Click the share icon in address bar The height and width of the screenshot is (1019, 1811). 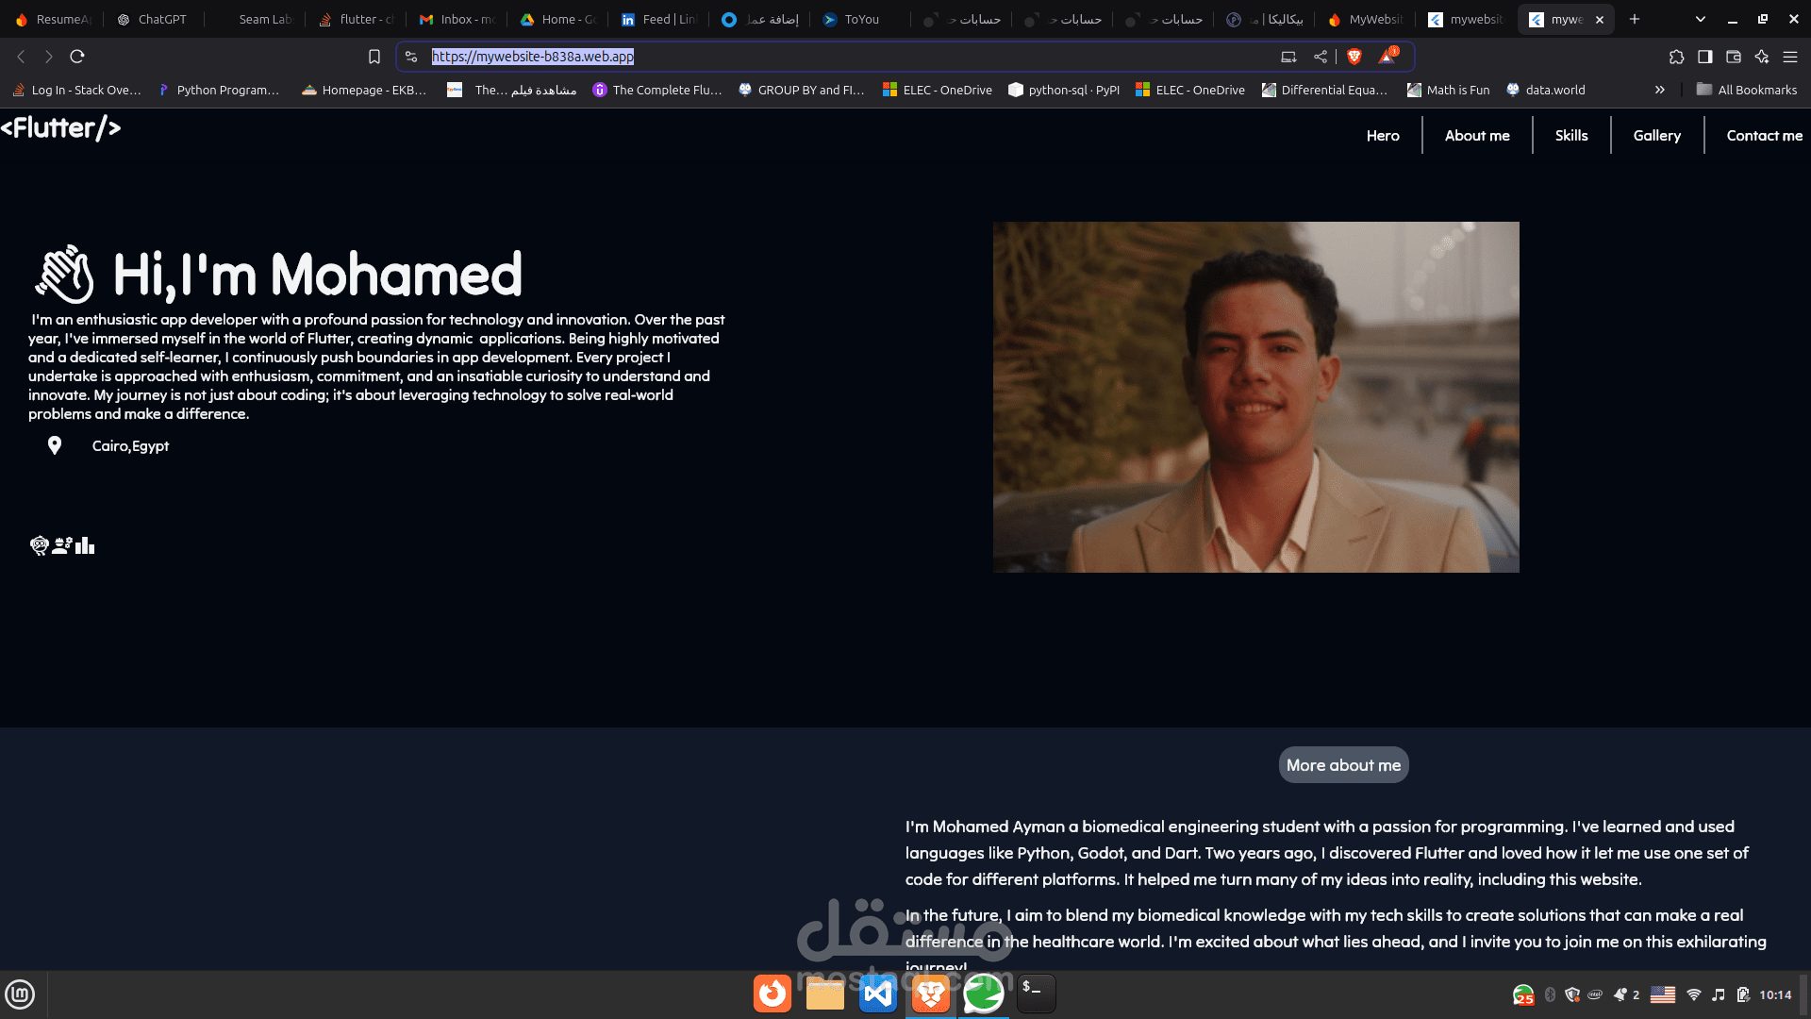tap(1320, 57)
